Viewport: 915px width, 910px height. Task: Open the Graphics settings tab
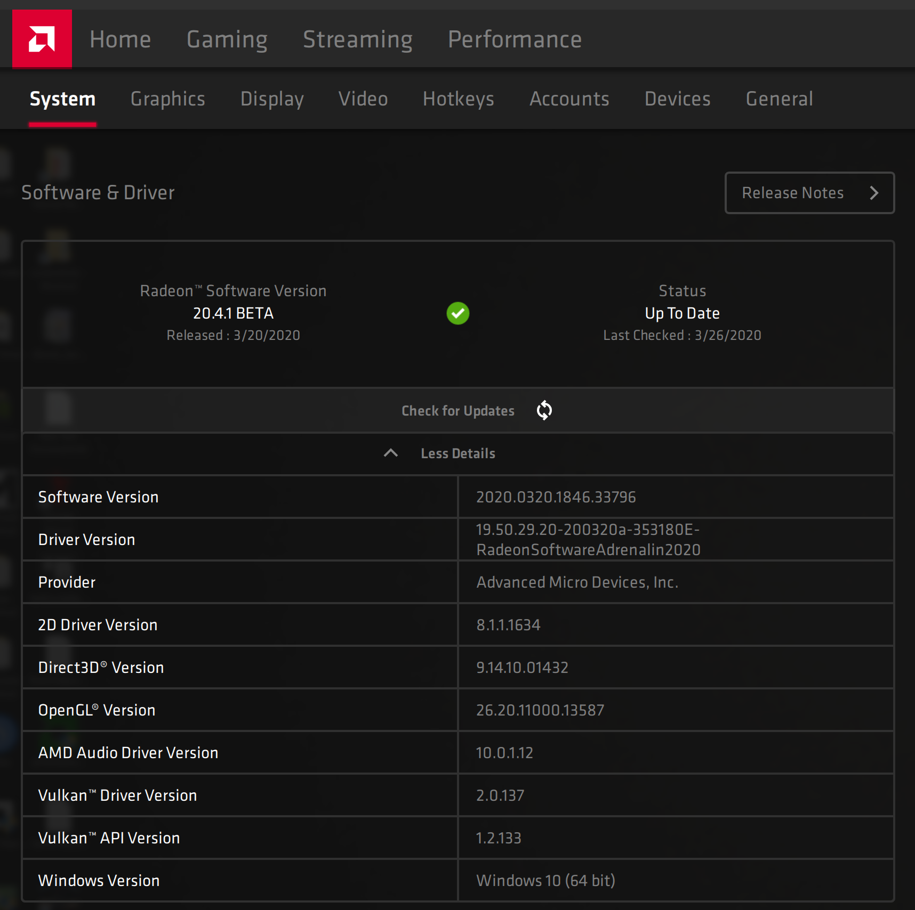click(168, 99)
